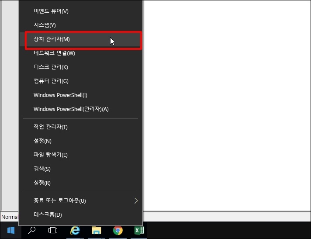This screenshot has height=239, width=311.
Task: Select 종료 또는 로그아웃(U) entry
Action: (81, 201)
